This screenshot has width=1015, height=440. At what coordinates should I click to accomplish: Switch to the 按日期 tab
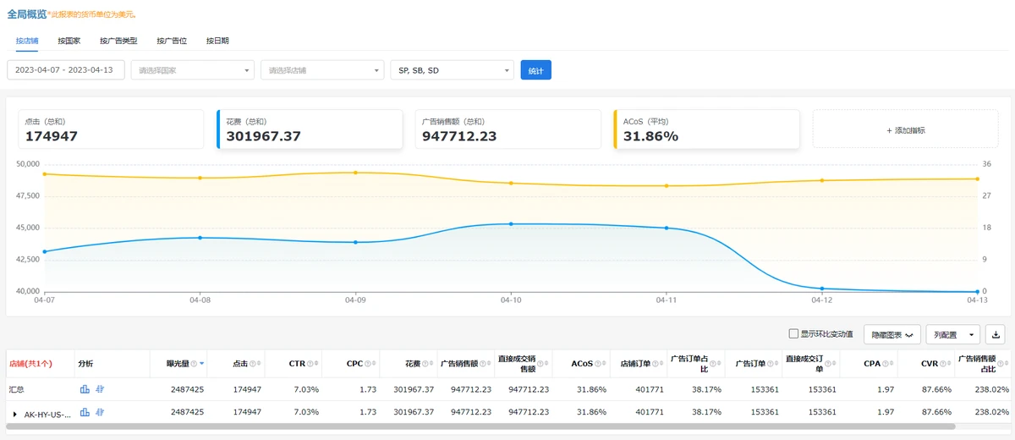tap(217, 41)
